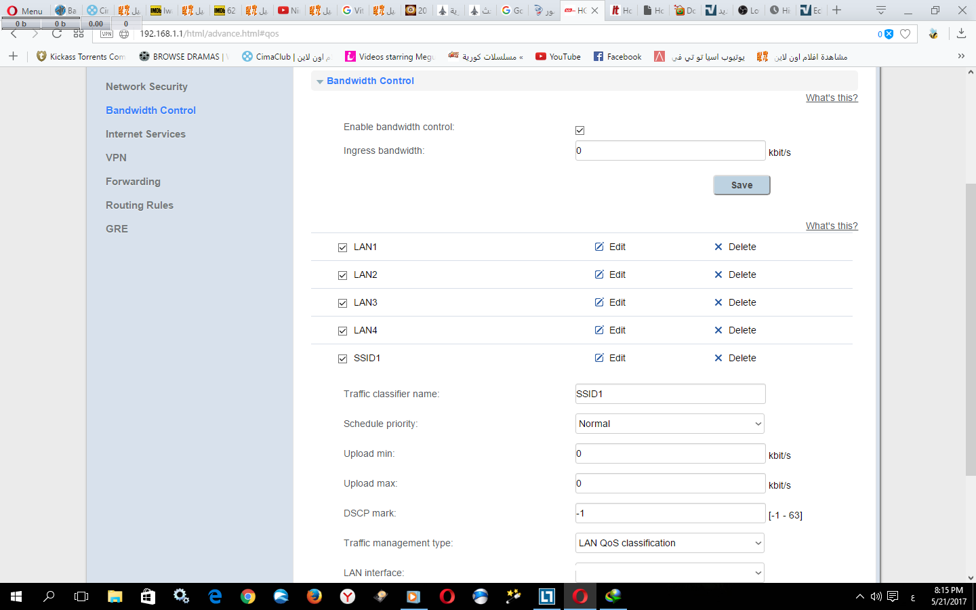Image resolution: width=976 pixels, height=610 pixels.
Task: Delete SSID1 using its X icon
Action: (718, 358)
